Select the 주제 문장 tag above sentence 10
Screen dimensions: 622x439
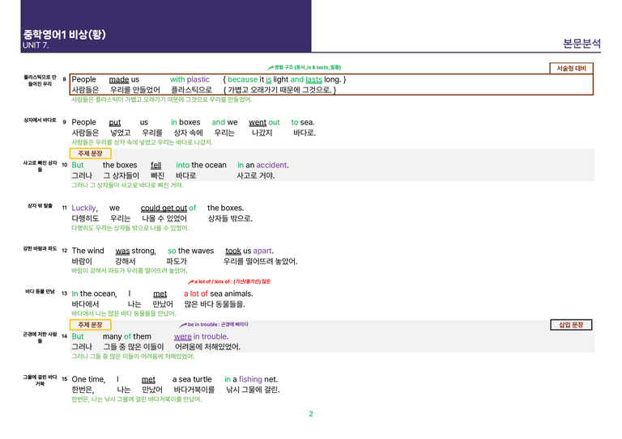click(x=91, y=153)
